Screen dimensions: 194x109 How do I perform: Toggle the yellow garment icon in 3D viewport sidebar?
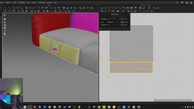[5, 28]
